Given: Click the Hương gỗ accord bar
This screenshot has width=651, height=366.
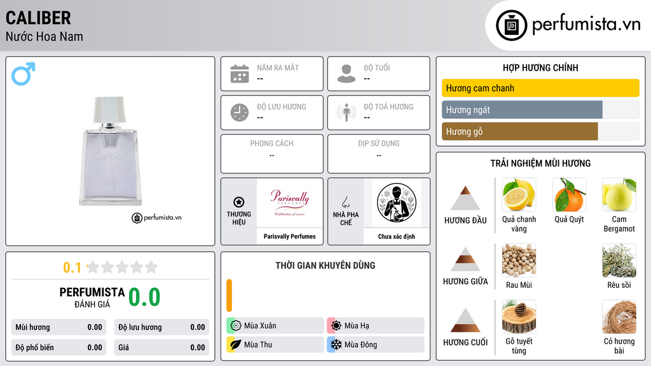Looking at the screenshot, I should click(x=540, y=132).
